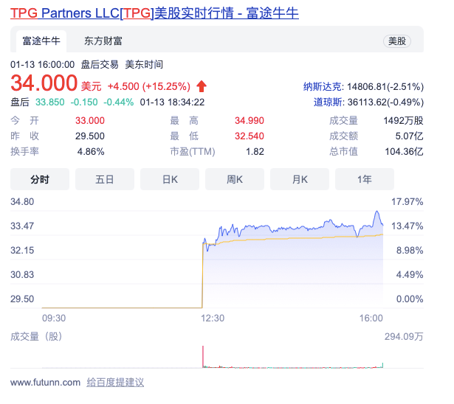Click the 17.97% axis label

407,201
